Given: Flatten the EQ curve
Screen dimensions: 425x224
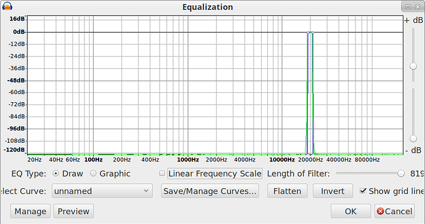Looking at the screenshot, I should click(x=287, y=191).
